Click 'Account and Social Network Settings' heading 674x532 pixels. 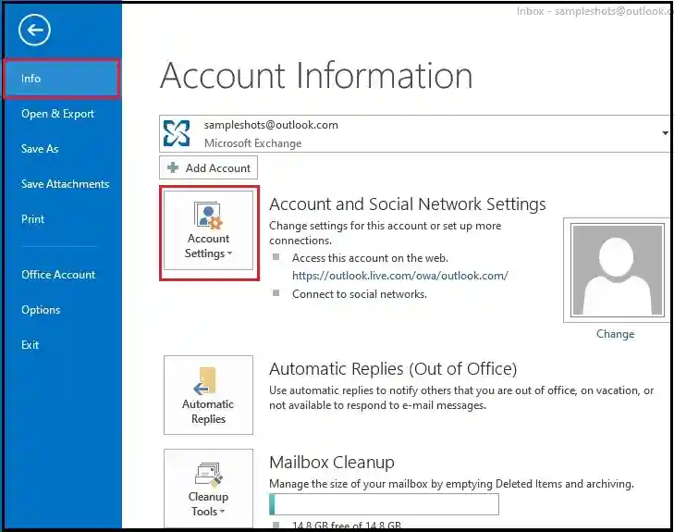point(408,204)
